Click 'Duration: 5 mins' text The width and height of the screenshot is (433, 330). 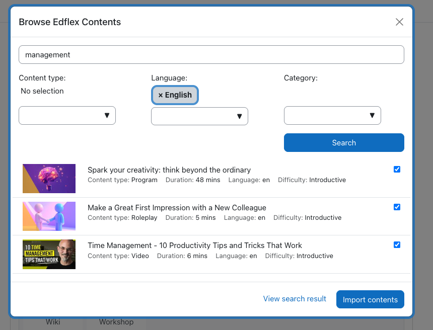pyautogui.click(x=190, y=218)
